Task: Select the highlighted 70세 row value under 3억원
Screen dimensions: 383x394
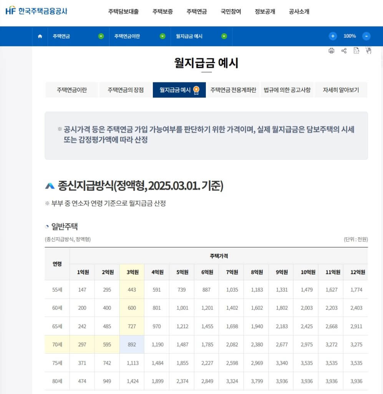Action: point(131,344)
